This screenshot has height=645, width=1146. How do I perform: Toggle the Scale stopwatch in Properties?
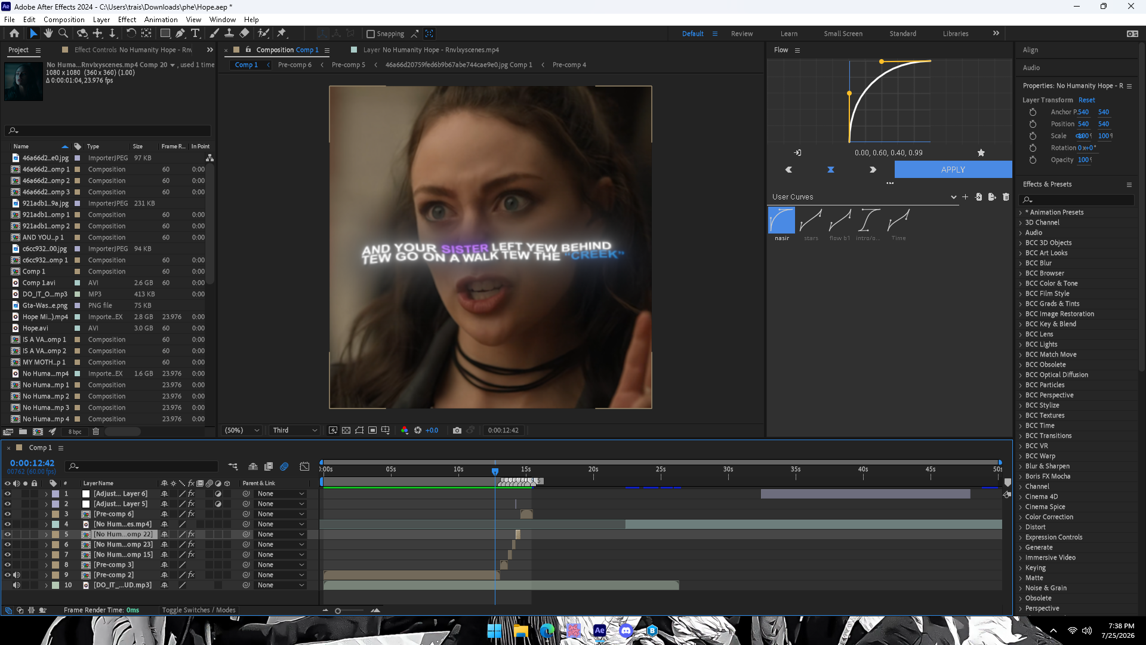(x=1033, y=136)
